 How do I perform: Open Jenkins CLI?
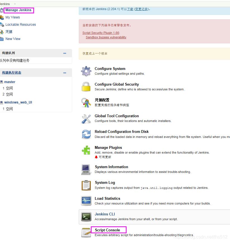pyautogui.click(x=105, y=214)
